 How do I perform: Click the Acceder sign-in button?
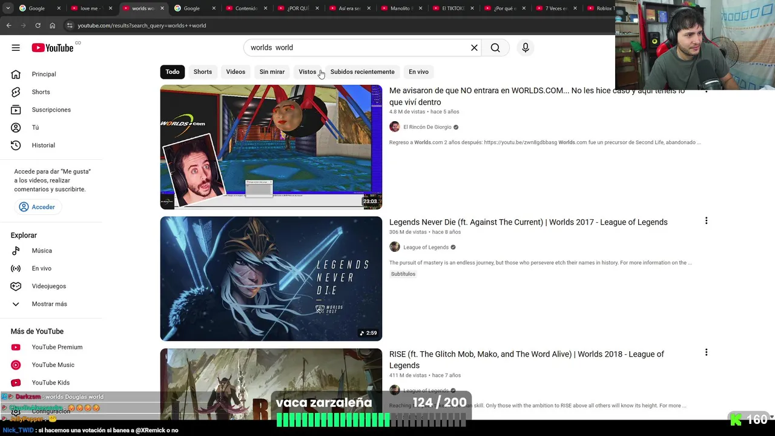37,207
